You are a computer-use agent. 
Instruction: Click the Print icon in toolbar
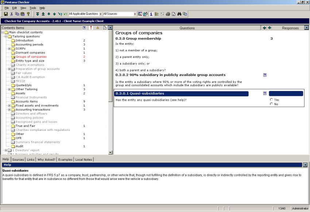168,14
